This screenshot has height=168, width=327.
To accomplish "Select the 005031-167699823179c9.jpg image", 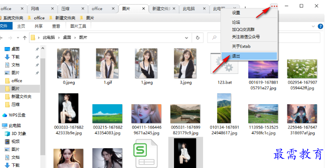I will [x=185, y=114].
